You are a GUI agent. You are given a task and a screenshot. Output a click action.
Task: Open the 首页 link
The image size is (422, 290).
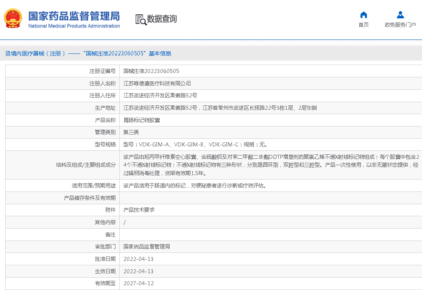point(364,25)
